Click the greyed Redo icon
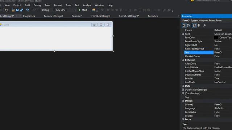 click(x=34, y=10)
